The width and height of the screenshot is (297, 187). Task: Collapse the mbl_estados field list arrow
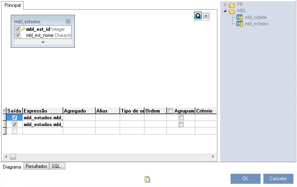pos(43,42)
